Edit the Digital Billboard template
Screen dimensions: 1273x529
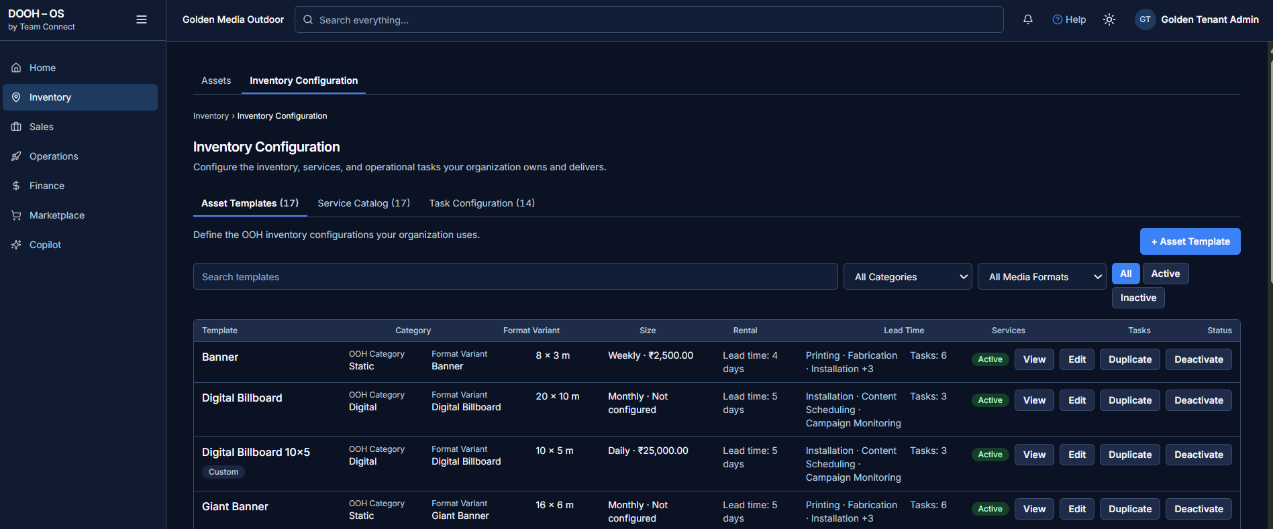pyautogui.click(x=1077, y=400)
